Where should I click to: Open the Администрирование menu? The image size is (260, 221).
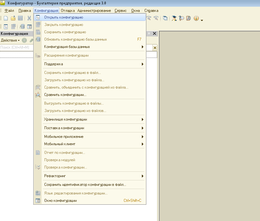[94, 11]
